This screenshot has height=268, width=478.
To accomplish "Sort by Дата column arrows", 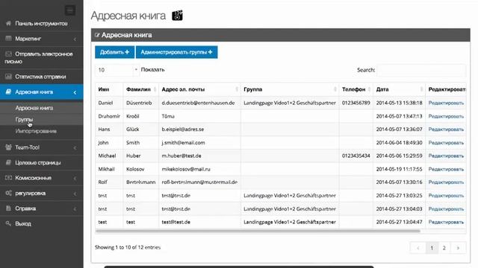I will click(421, 89).
